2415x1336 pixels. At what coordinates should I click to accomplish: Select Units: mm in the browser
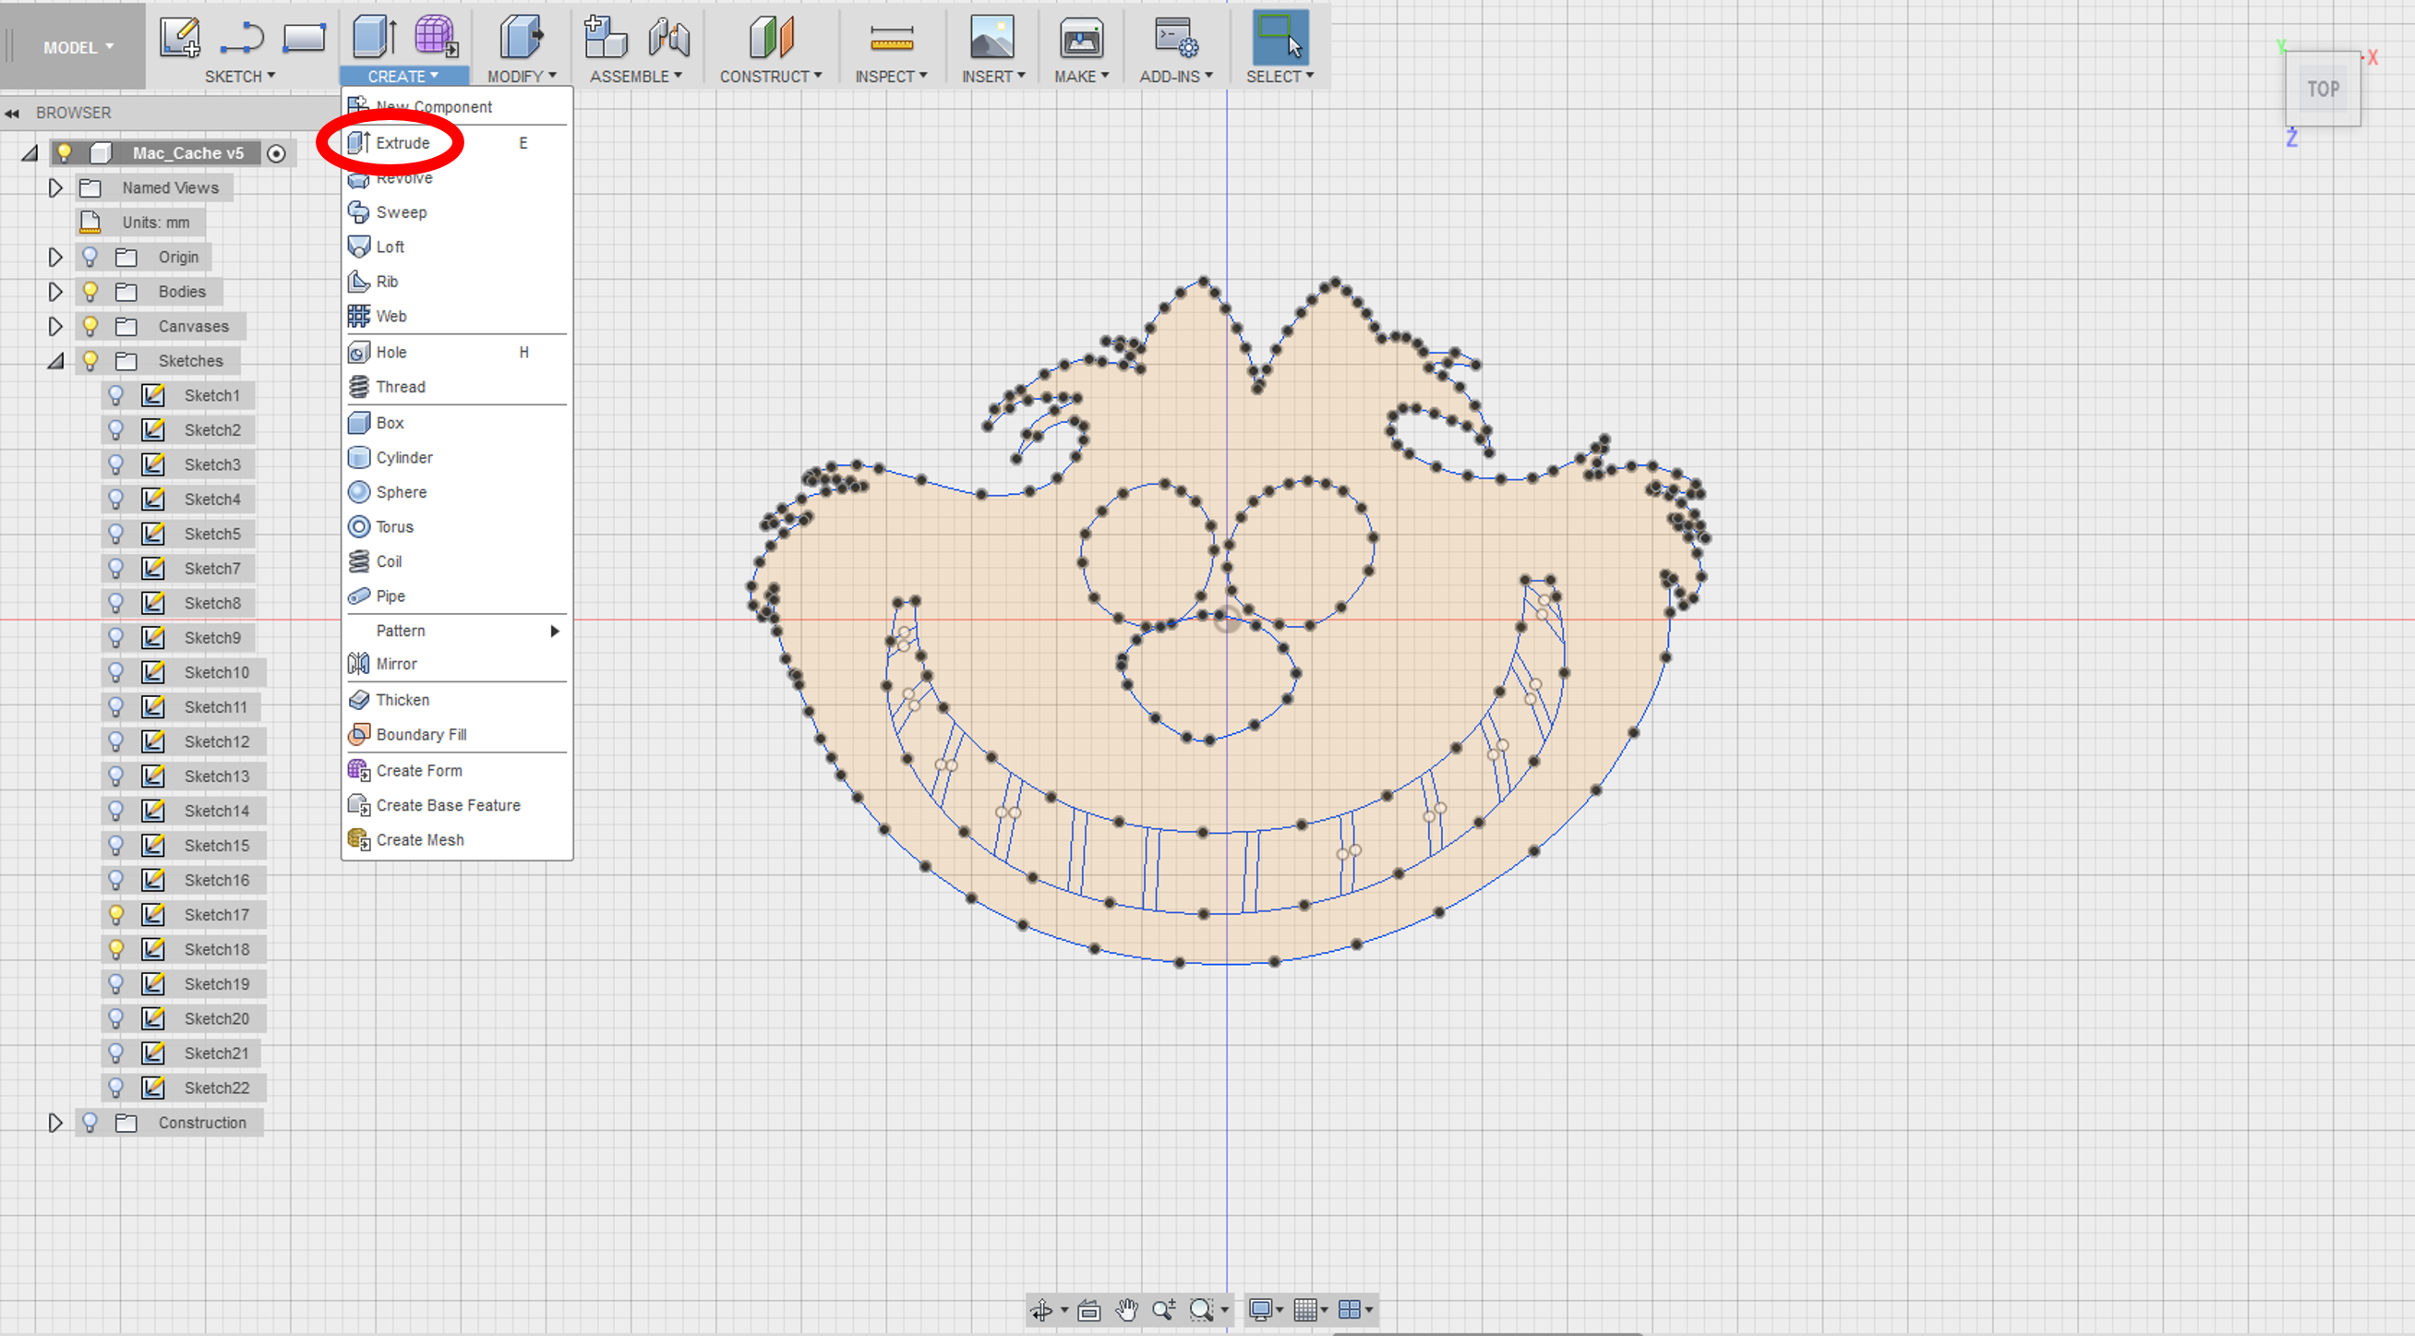point(156,223)
